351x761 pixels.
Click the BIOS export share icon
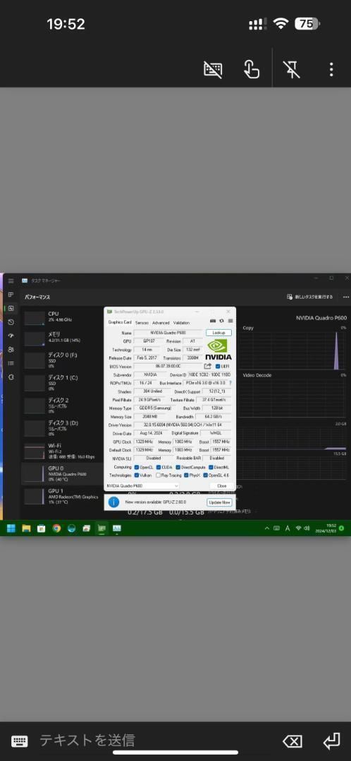click(208, 366)
